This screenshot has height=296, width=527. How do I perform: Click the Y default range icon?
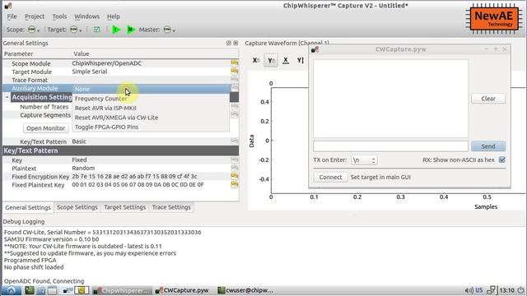coord(300,60)
